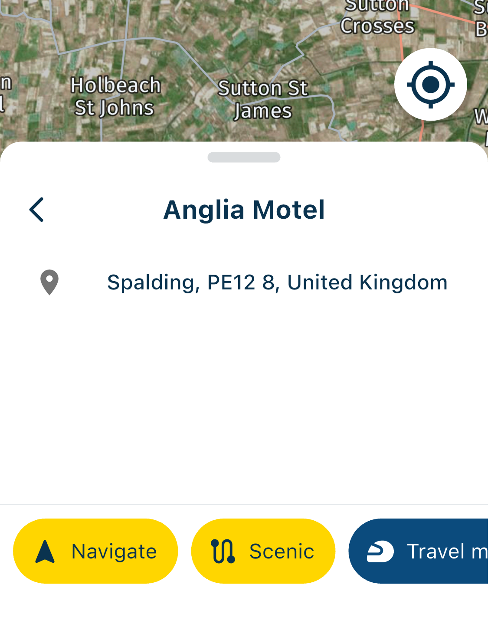Choose the Scenic route label
Viewport: 501px width, 637px height.
(282, 552)
